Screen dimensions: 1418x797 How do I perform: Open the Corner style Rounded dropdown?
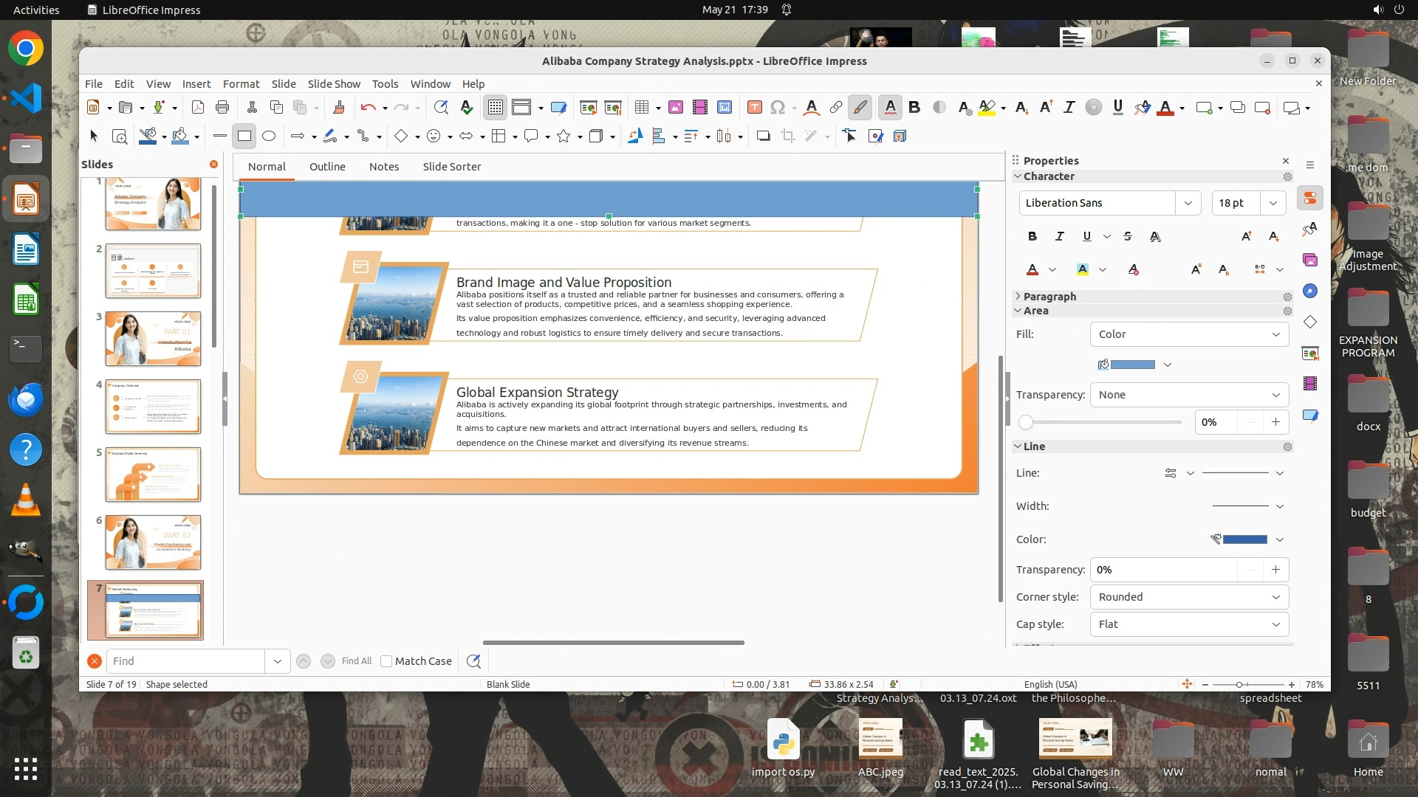point(1189,597)
